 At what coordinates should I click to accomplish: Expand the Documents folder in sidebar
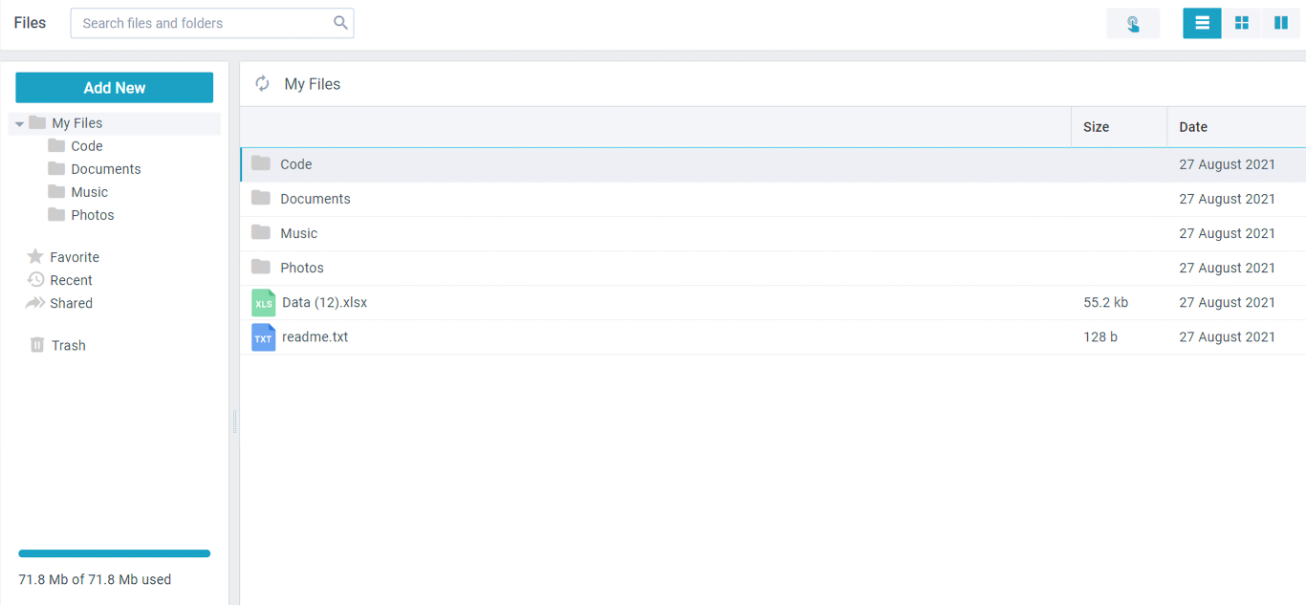pyautogui.click(x=107, y=168)
